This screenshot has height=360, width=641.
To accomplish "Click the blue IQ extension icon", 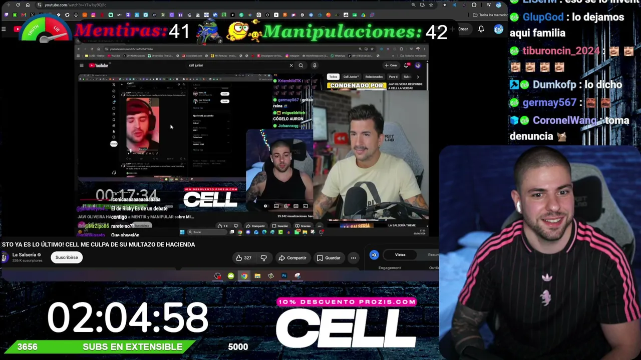I will tap(374, 255).
